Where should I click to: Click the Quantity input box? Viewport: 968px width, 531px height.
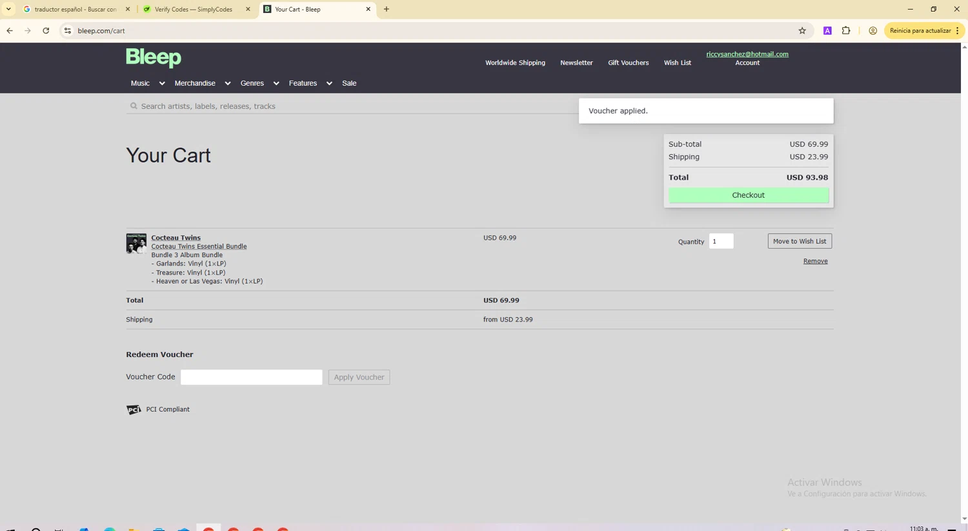click(721, 241)
